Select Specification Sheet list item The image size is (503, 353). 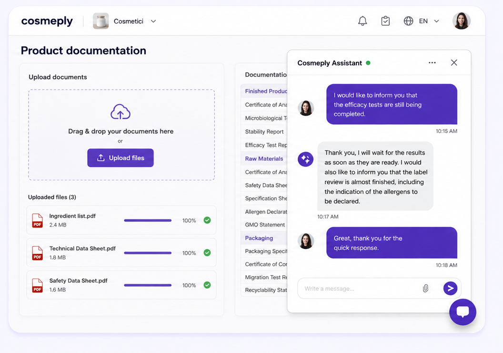tap(264, 198)
